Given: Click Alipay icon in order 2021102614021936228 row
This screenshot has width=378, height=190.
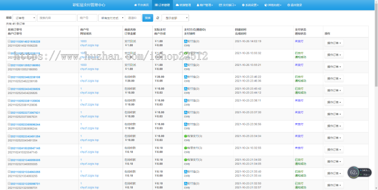Looking at the screenshot, I should 185,42.
